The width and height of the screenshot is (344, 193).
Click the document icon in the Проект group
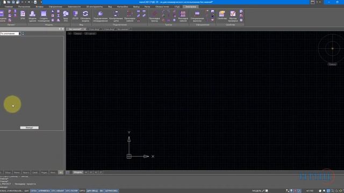[23, 15]
